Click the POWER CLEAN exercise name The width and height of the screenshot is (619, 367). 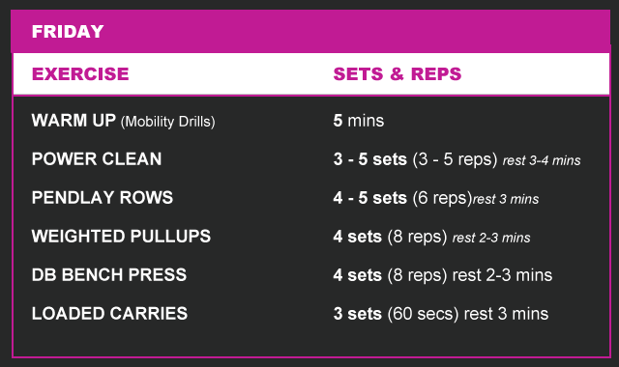click(x=97, y=158)
